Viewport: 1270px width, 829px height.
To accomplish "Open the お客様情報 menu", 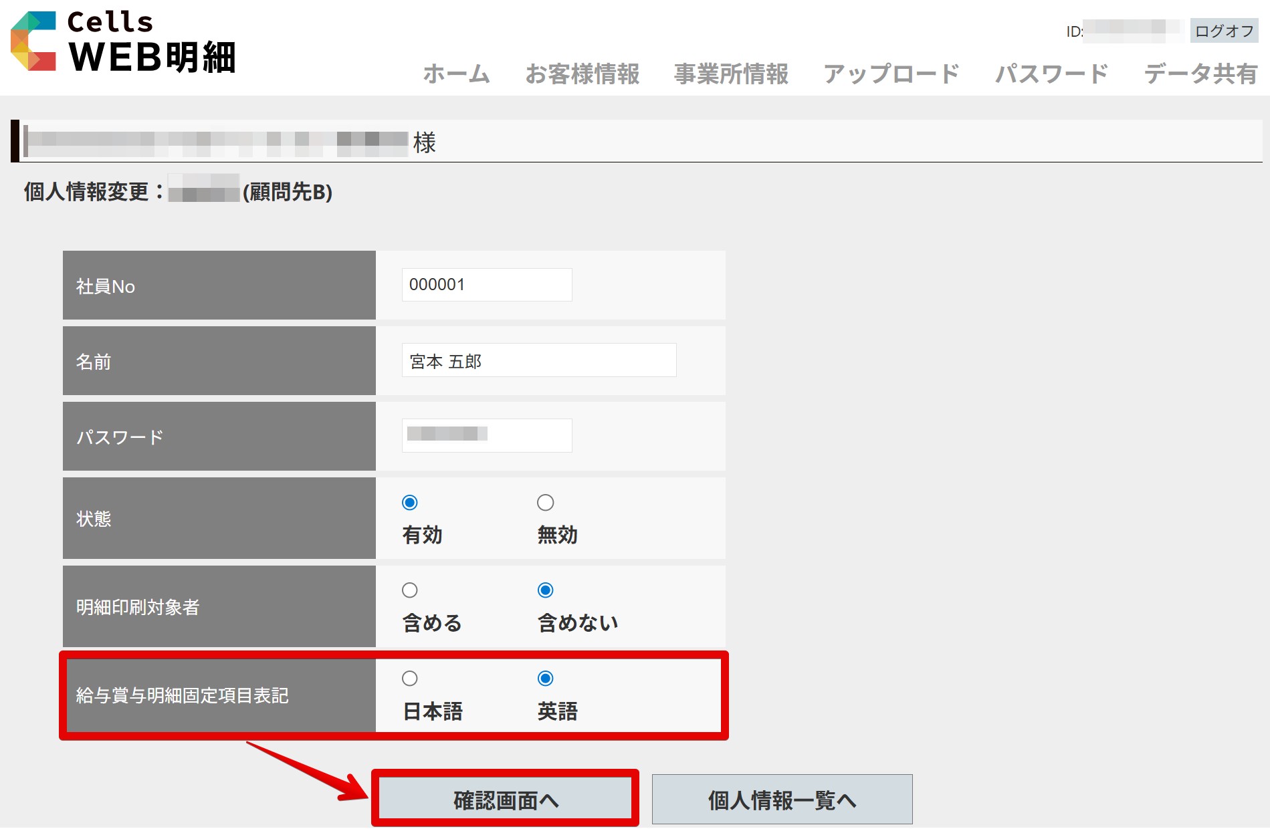I will 582,74.
